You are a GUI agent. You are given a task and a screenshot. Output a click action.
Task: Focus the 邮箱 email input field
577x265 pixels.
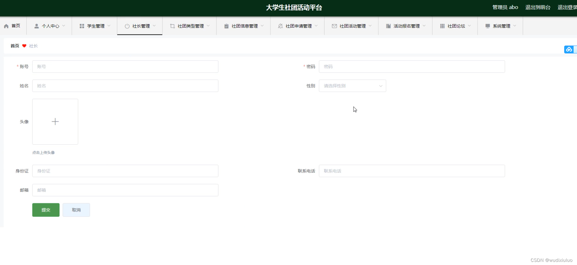pyautogui.click(x=125, y=190)
